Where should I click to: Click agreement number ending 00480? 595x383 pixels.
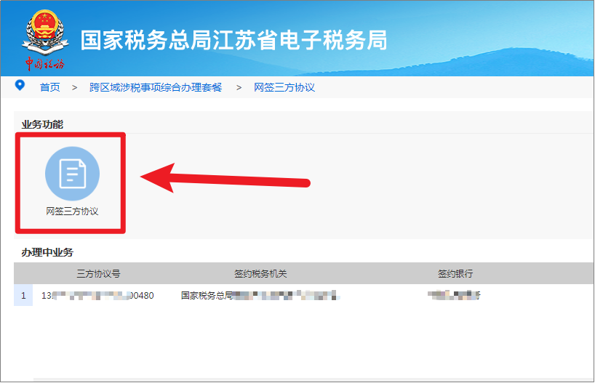[x=97, y=295]
